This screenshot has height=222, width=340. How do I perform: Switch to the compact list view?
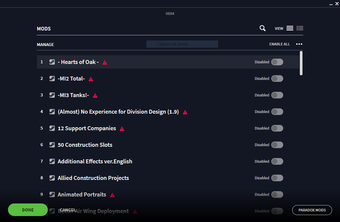tap(290, 28)
